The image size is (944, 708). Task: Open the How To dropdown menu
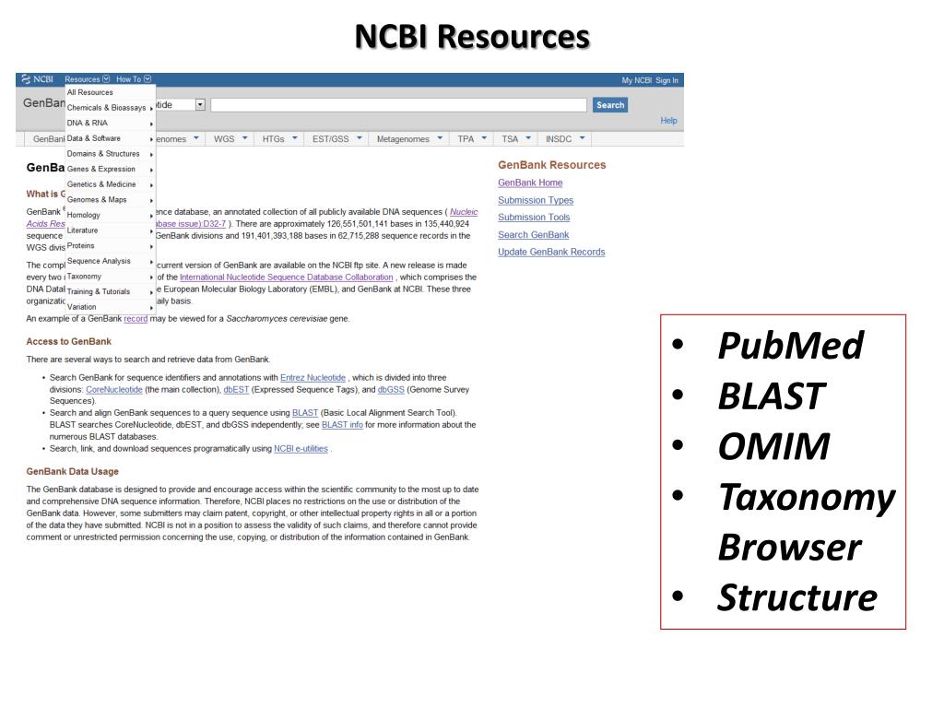tap(134, 79)
